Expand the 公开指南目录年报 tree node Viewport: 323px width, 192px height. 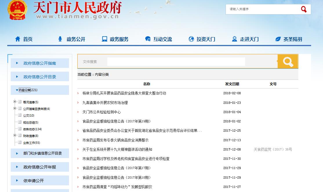point(15,108)
